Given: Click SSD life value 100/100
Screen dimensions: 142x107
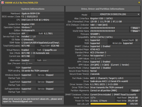Looking at the screenshot, I should pyautogui.click(x=134, y=104).
